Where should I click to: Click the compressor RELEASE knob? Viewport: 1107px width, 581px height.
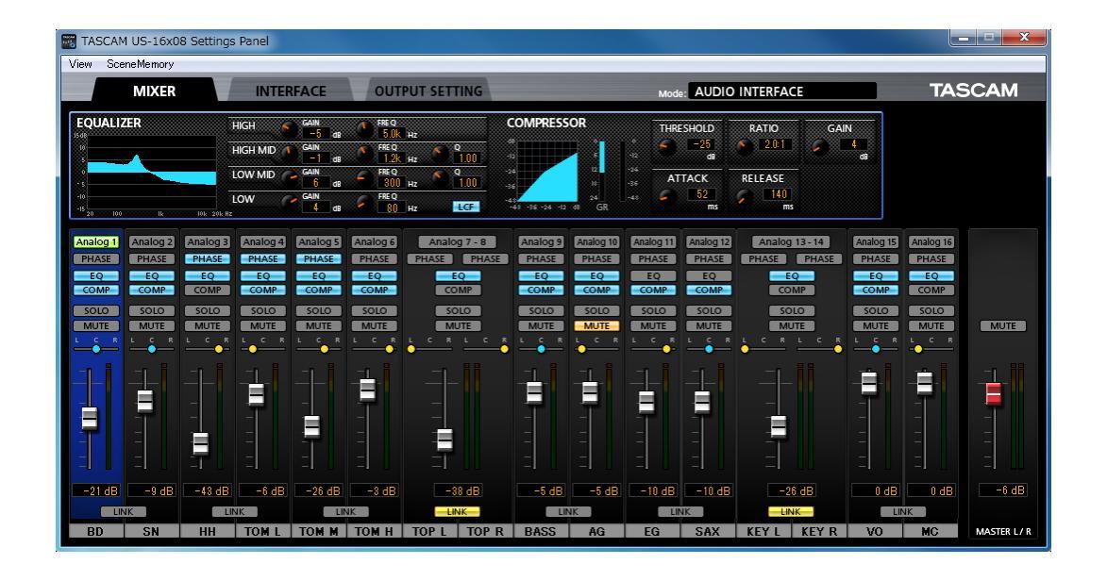[x=744, y=194]
